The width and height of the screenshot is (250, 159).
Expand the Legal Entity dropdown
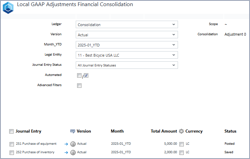click(x=127, y=55)
